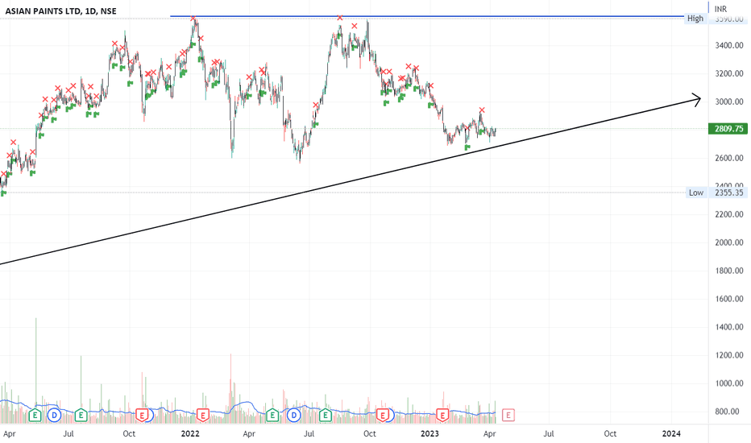Screen dimensions: 751x443
Task: Click the 2000.00 price axis label
Action: (x=729, y=242)
